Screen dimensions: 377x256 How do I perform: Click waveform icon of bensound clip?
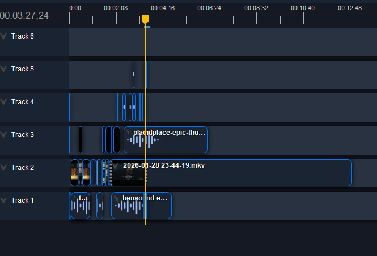tap(129, 207)
